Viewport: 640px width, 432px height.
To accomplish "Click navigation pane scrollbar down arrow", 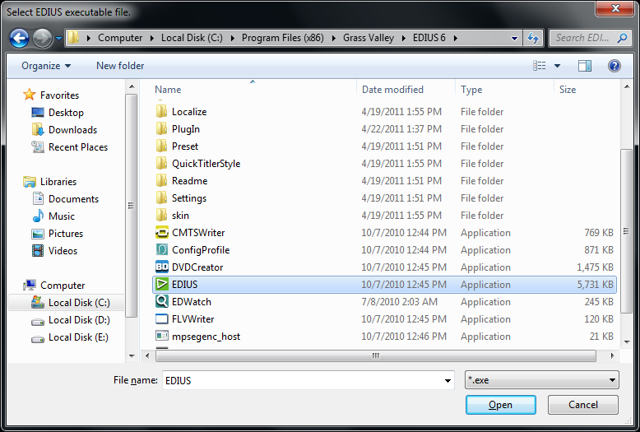I will (x=132, y=355).
